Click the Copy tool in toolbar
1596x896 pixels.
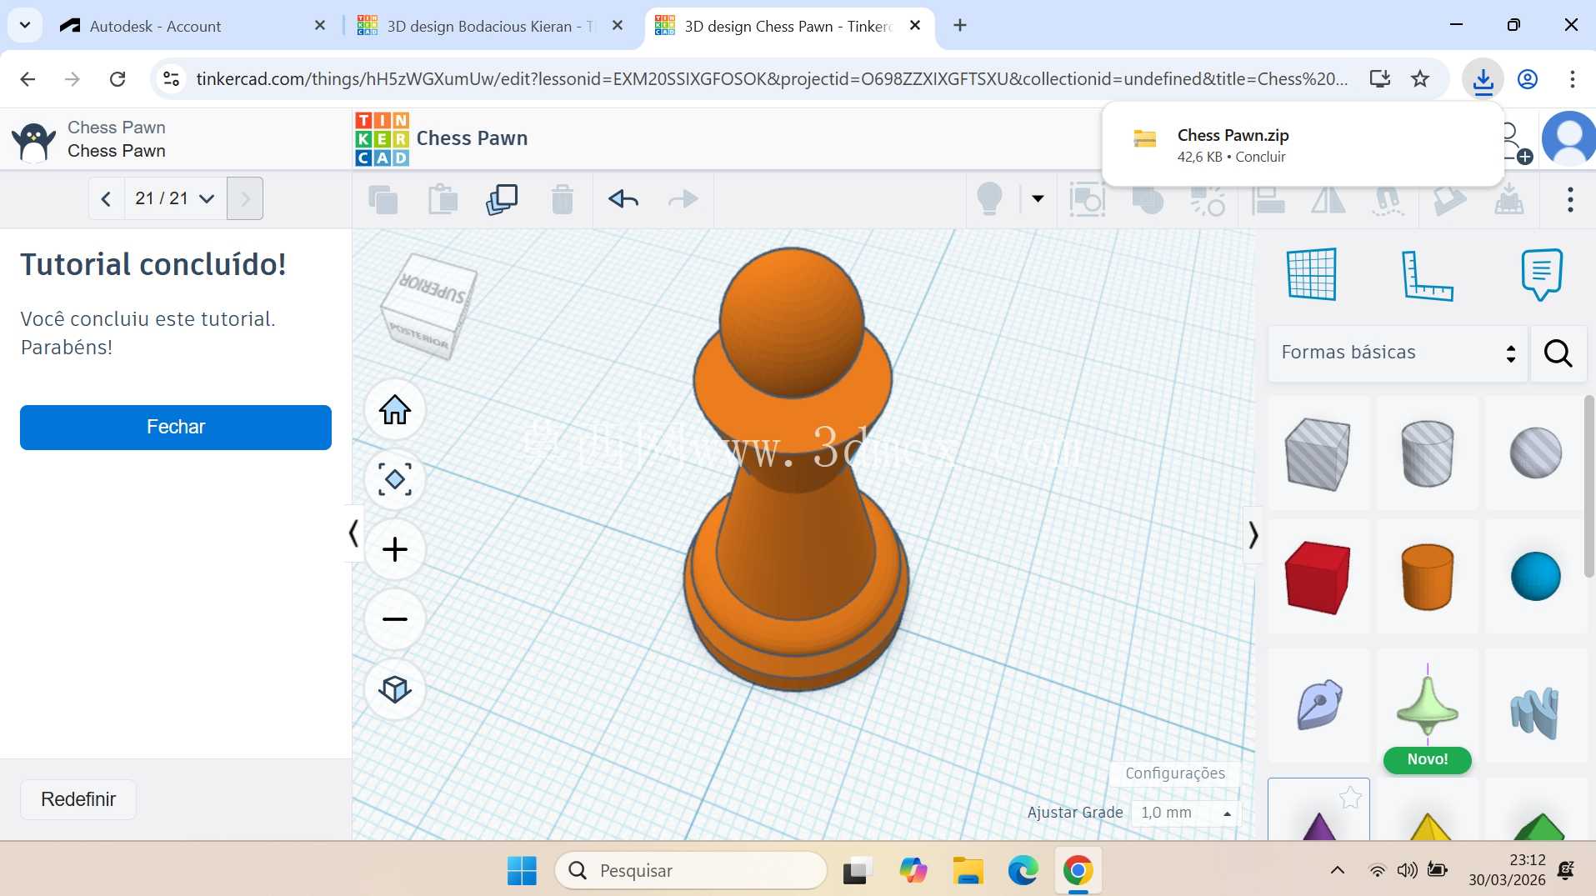[383, 200]
